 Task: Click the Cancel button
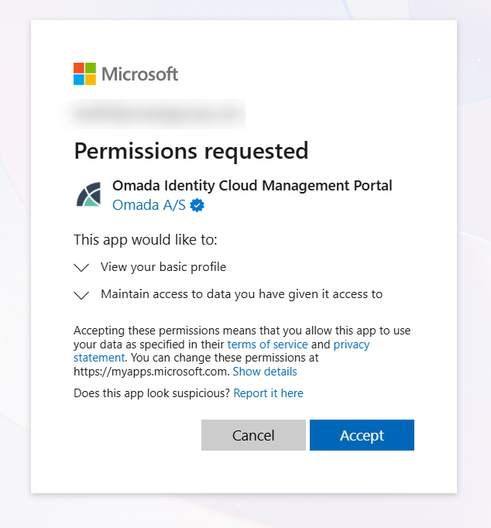click(253, 435)
